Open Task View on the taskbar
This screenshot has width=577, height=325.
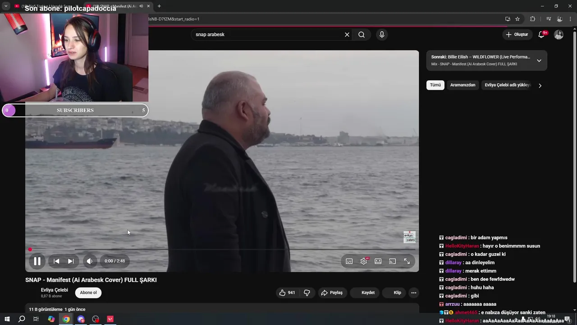click(x=36, y=319)
